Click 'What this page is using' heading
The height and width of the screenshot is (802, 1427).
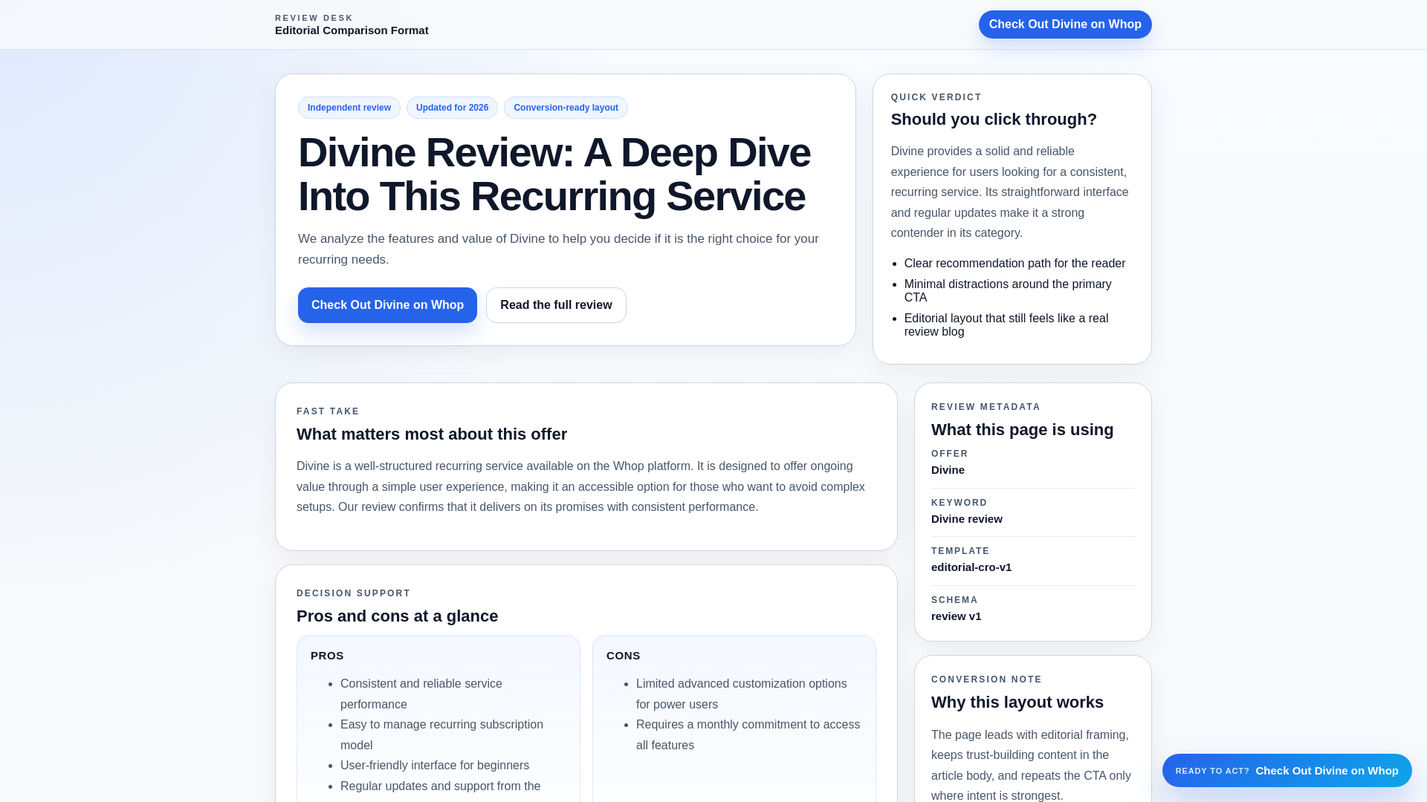[x=1022, y=430]
